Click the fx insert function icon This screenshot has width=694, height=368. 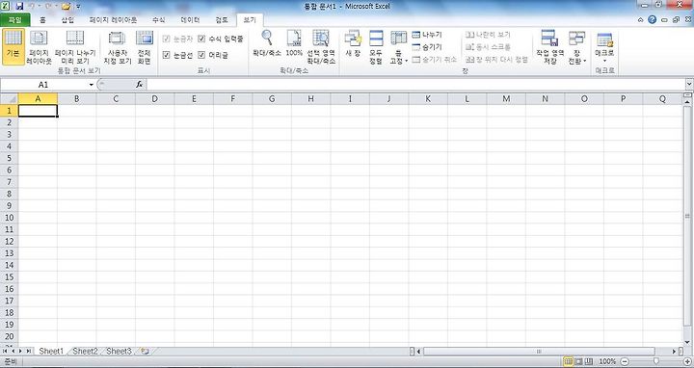[139, 84]
